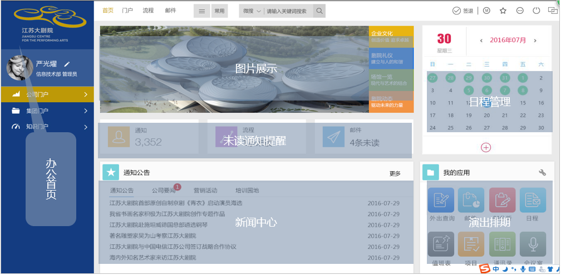
Task: Go to previous month arrow in calendar
Action: point(481,41)
